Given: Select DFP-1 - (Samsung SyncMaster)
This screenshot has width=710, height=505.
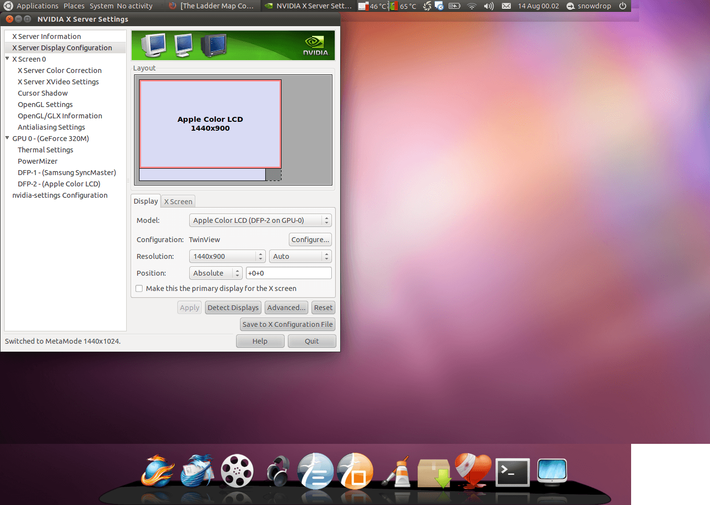Looking at the screenshot, I should pos(65,173).
